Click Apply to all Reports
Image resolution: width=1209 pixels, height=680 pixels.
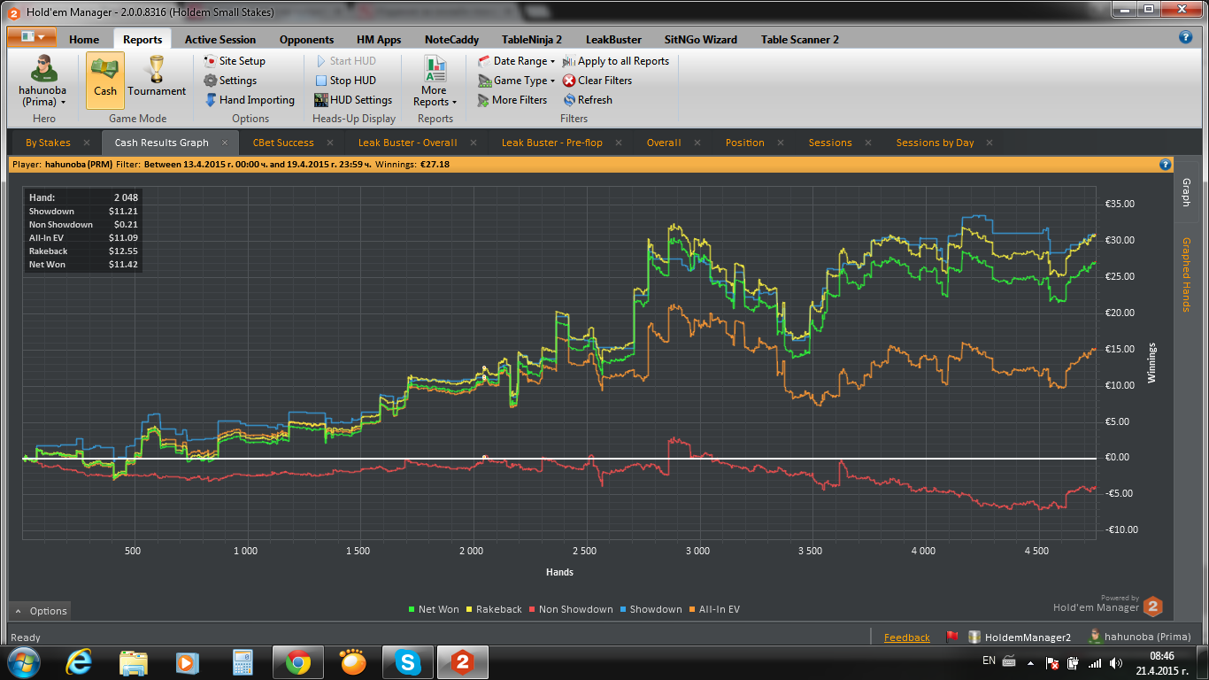tap(616, 61)
